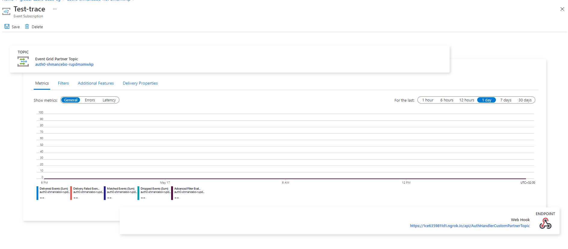Open the auth0-shmancebo-rupdmamwkp topic link

tap(64, 64)
